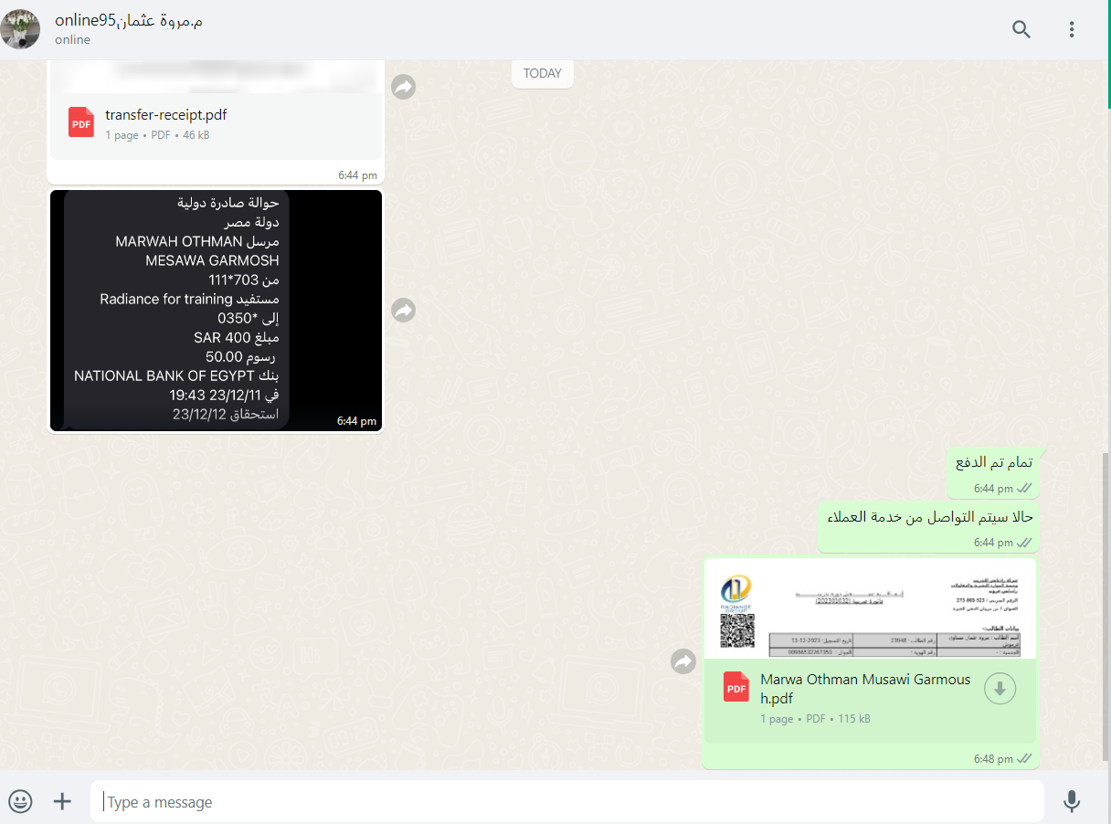Open contact info via the online95 name
Viewport: 1111px width, 824px height.
(x=129, y=20)
